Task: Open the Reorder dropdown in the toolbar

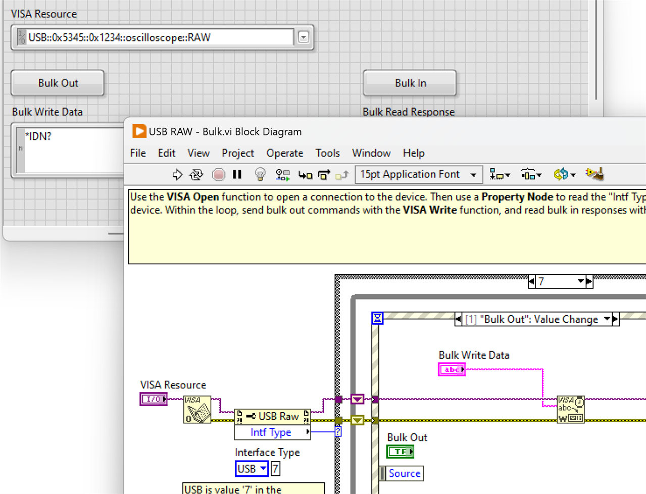Action: [564, 175]
